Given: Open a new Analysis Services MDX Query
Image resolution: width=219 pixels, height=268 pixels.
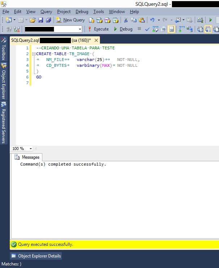Looking at the screenshot, I should 99,20.
